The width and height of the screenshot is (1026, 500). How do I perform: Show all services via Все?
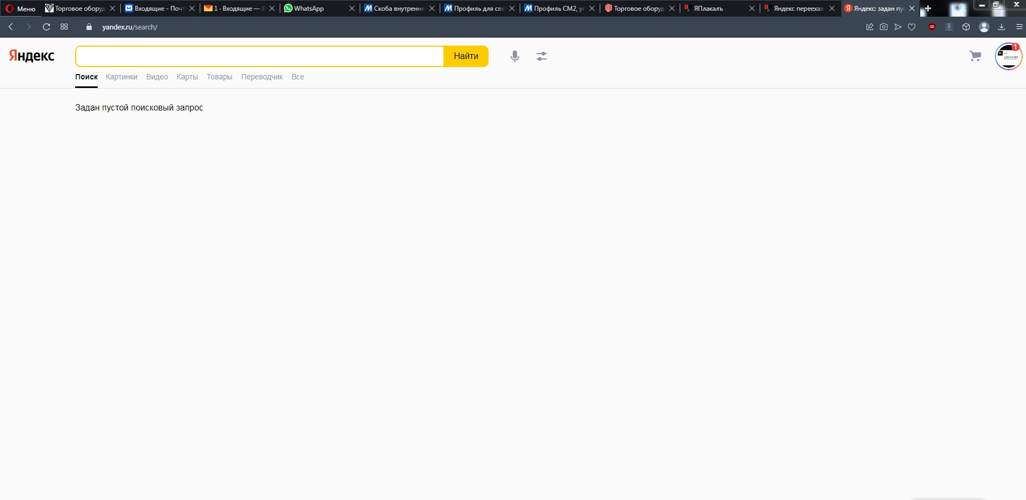click(298, 77)
